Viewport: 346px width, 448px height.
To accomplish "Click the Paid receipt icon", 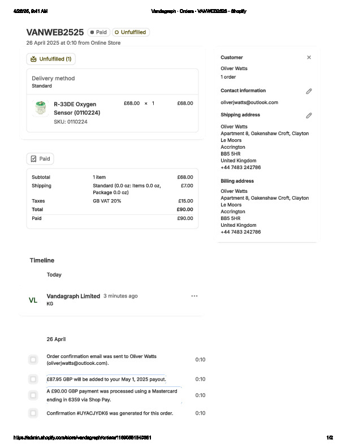I will coord(34,159).
